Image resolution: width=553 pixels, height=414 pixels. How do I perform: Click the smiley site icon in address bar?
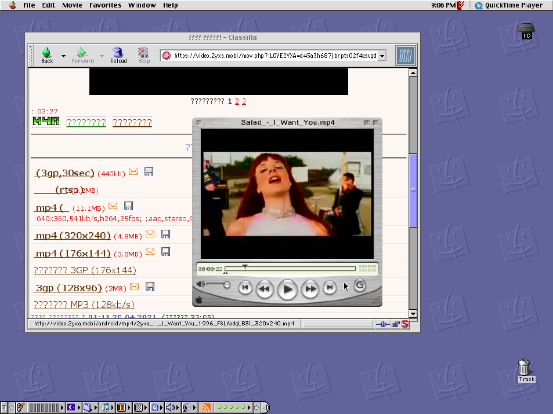pos(167,56)
